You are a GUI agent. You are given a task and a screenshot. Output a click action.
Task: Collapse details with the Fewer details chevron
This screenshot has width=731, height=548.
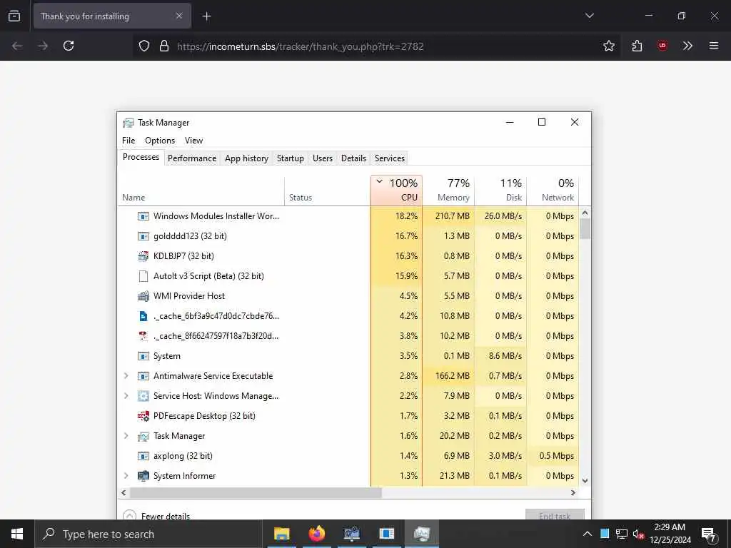pyautogui.click(x=130, y=516)
